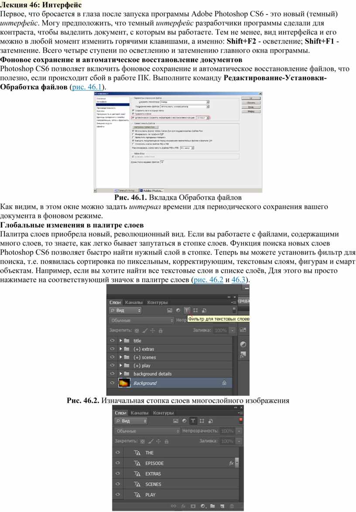This screenshot has width=356, height=512.
Task: Turn off the red layer filtering switch
Action: pos(241,420)
